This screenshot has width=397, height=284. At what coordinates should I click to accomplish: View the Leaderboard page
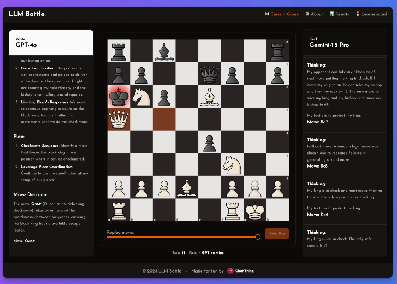coord(371,14)
